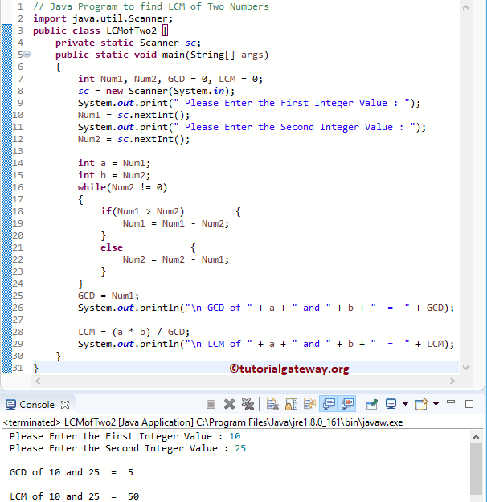Click 'private static Scanner sc;' on line 4
The width and height of the screenshot is (487, 502).
pyautogui.click(x=128, y=43)
